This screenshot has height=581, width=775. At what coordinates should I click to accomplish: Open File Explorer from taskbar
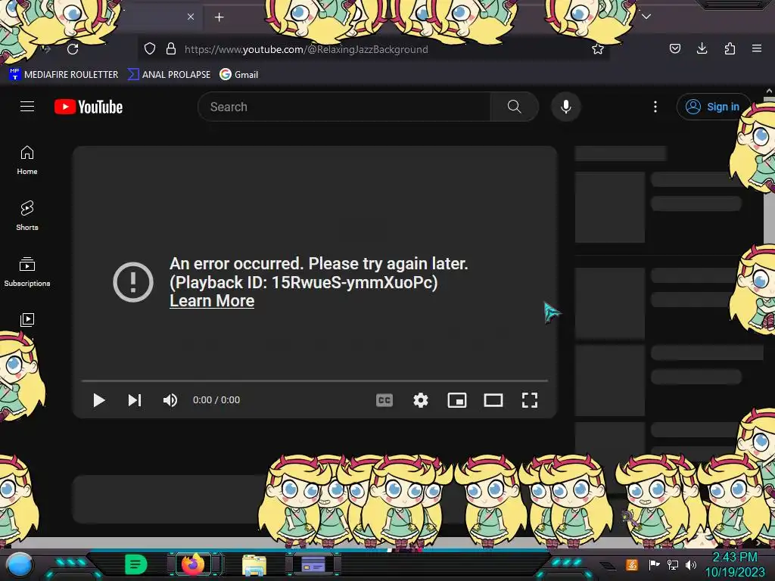pos(254,564)
